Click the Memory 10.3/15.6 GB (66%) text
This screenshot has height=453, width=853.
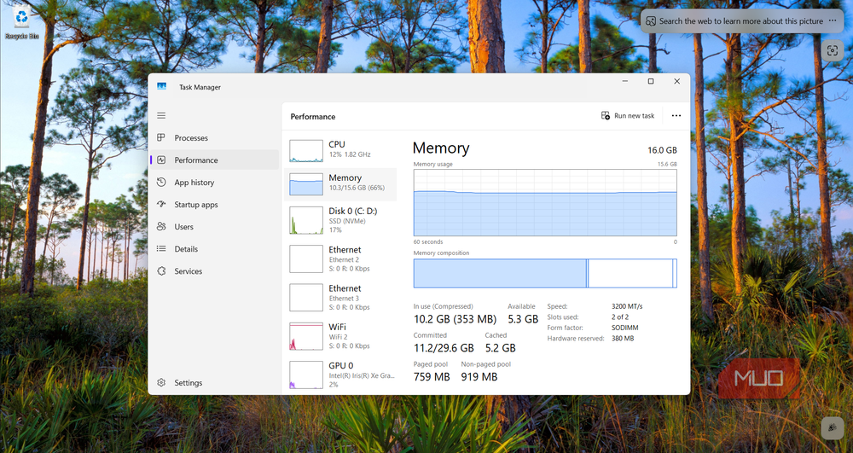(x=357, y=188)
